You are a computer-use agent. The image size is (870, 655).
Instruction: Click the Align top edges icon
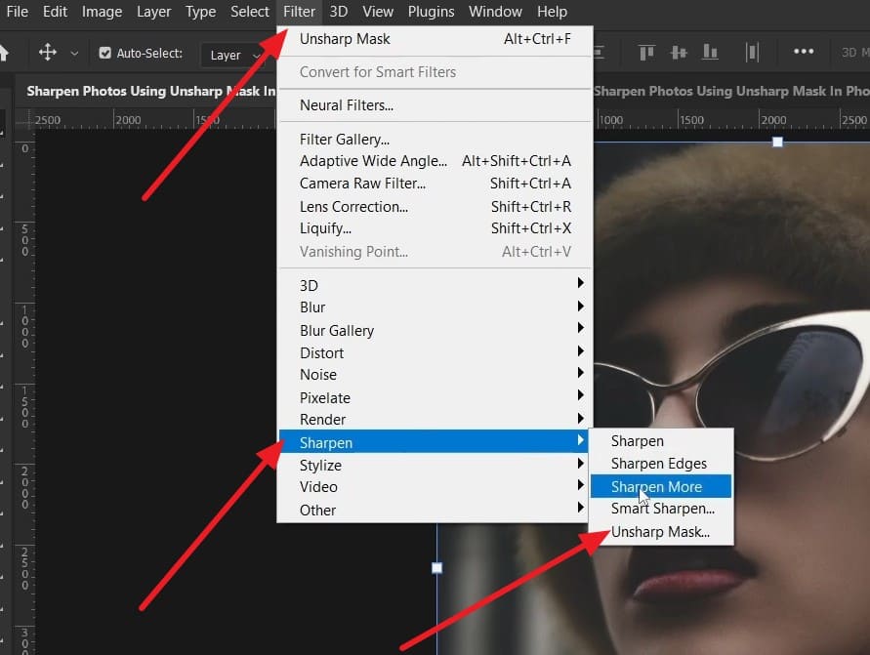647,53
